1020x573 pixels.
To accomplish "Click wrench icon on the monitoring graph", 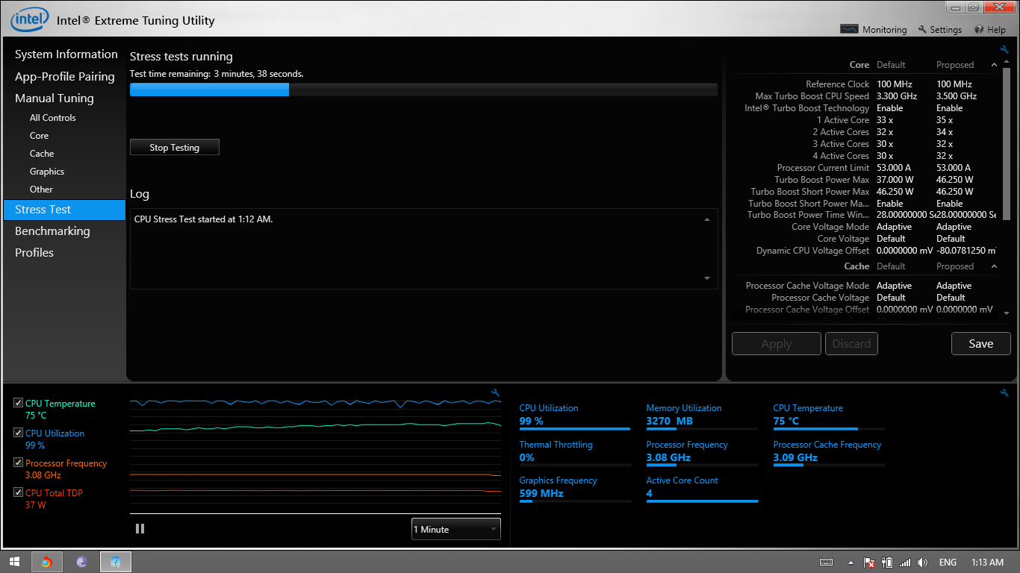I will pyautogui.click(x=495, y=392).
